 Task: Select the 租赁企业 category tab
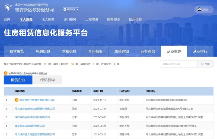pyautogui.click(x=18, y=80)
